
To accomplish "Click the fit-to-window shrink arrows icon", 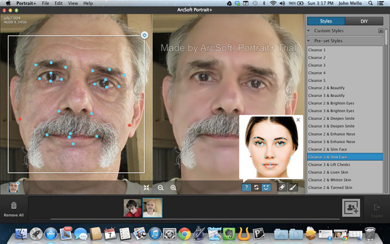I will (146, 188).
